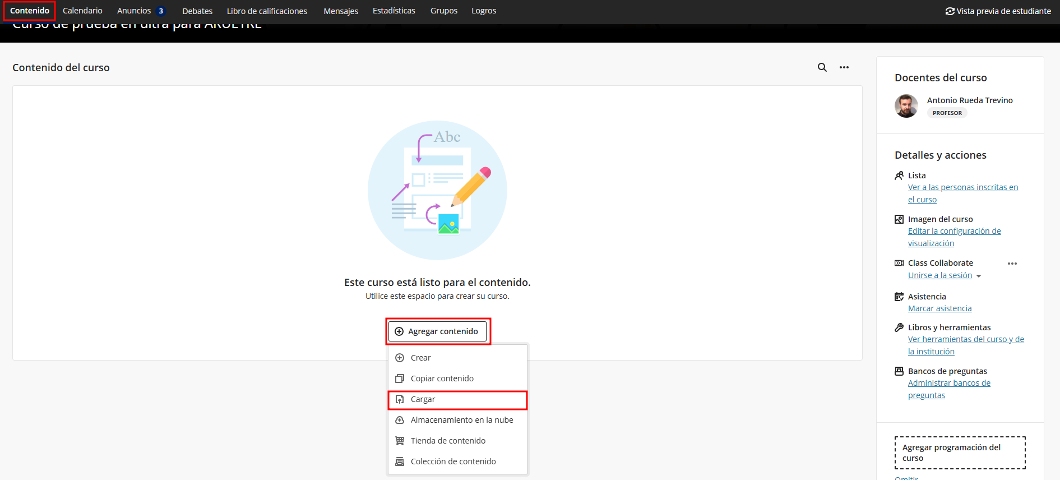Expand the Unirse a la sesión dropdown arrow

click(979, 276)
